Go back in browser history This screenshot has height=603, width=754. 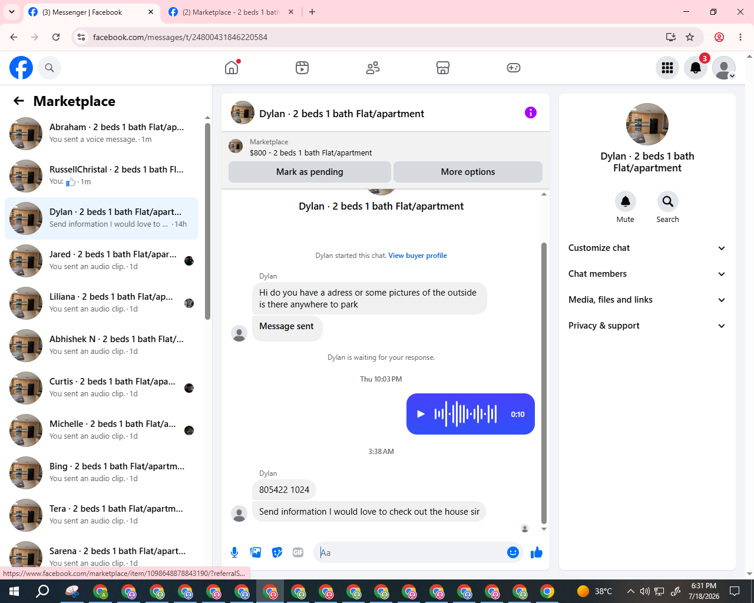pyautogui.click(x=14, y=37)
